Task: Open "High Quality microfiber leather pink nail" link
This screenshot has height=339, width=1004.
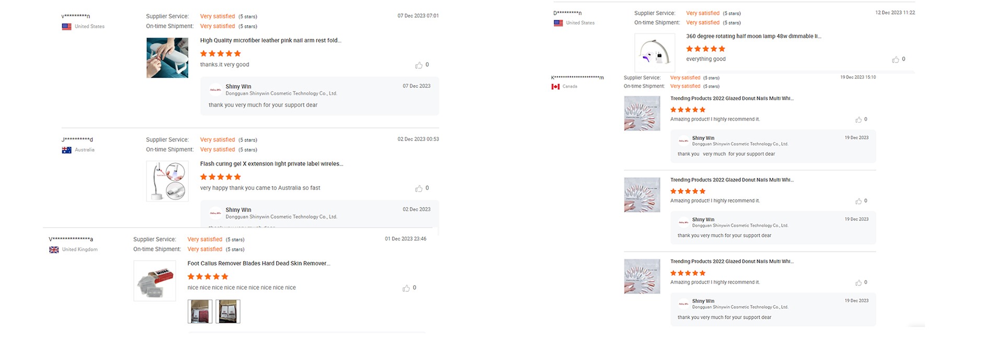Action: click(x=270, y=40)
